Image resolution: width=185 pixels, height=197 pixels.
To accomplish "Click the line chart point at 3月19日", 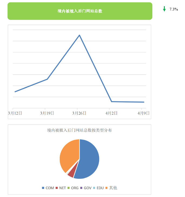I will tap(47, 79).
